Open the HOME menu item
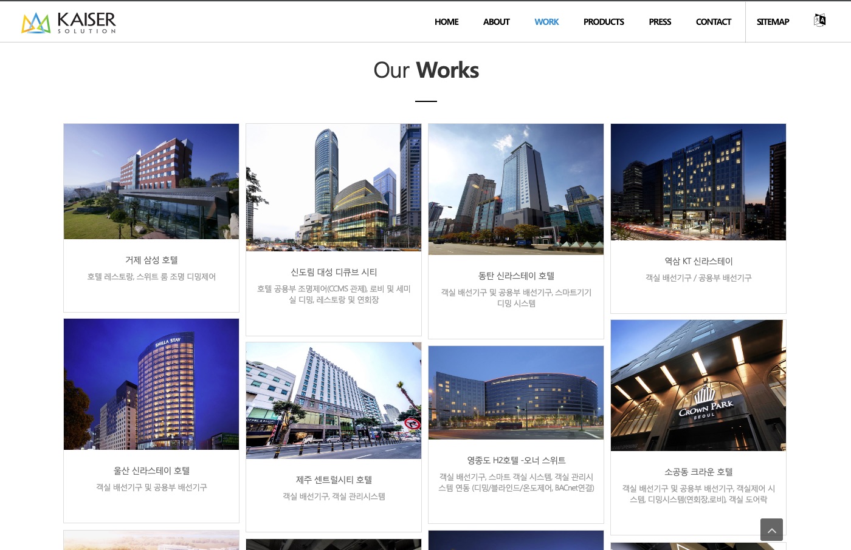Screen dimensions: 851x550 (446, 22)
